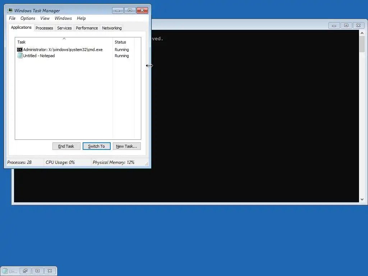Viewport: 368px width, 276px height.
Task: Close the command prompt window
Action: [x=358, y=26]
